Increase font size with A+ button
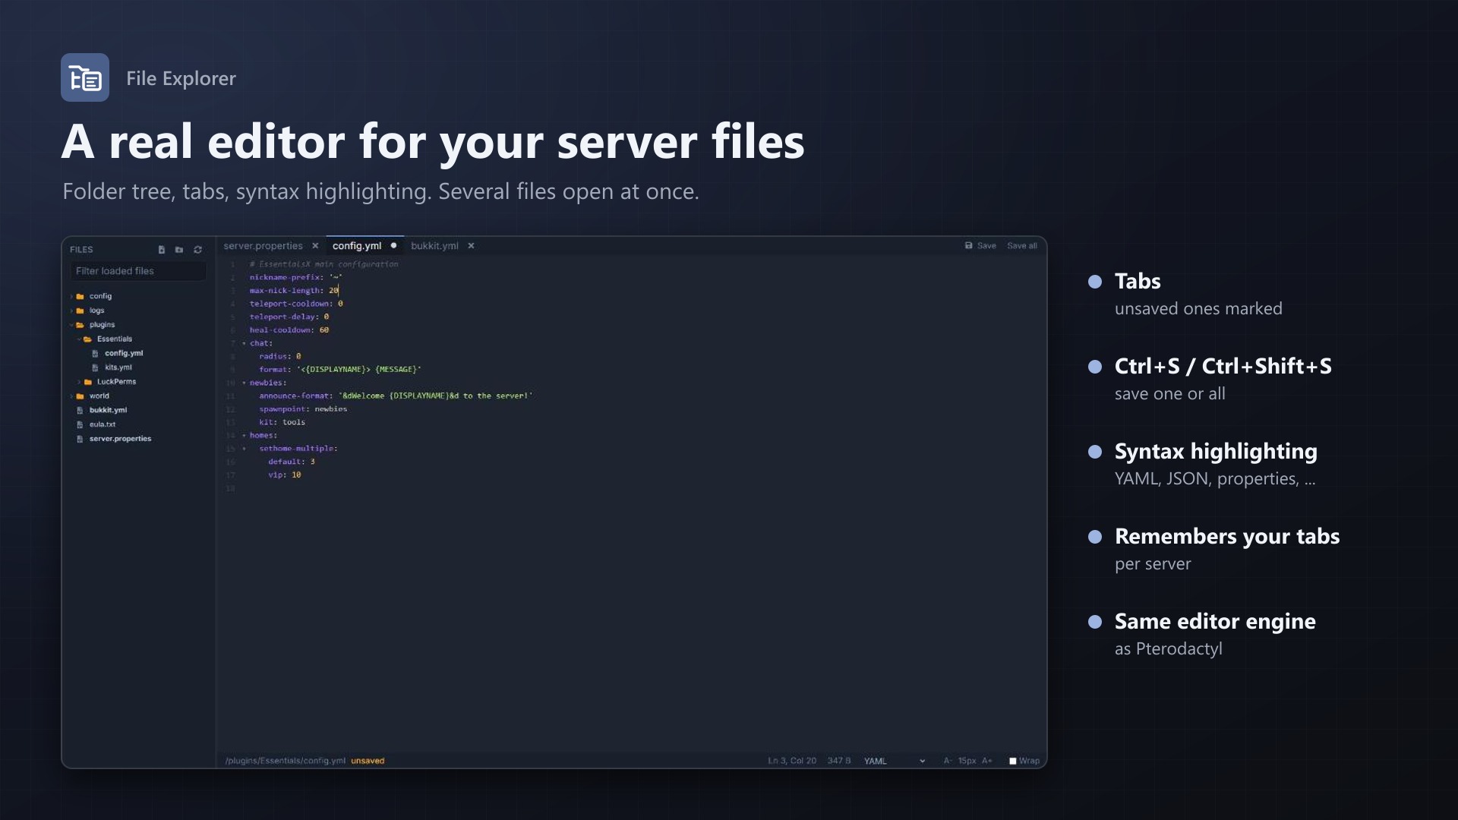The image size is (1458, 820). coord(987,761)
